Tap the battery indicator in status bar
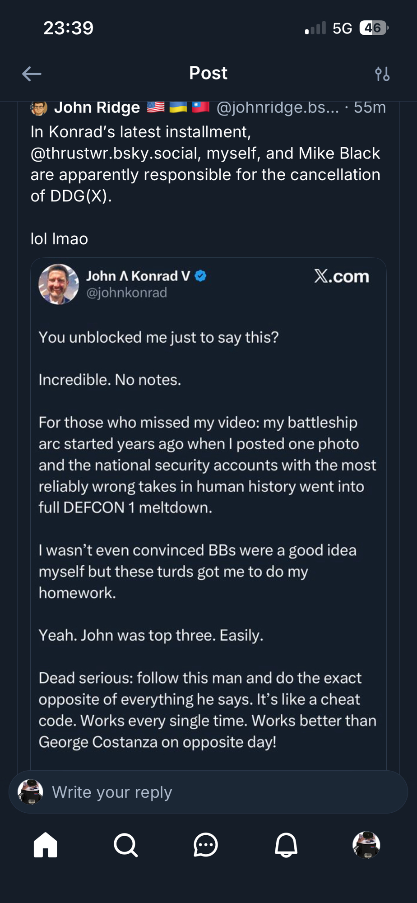Viewport: 417px width, 903px height. 373,28
